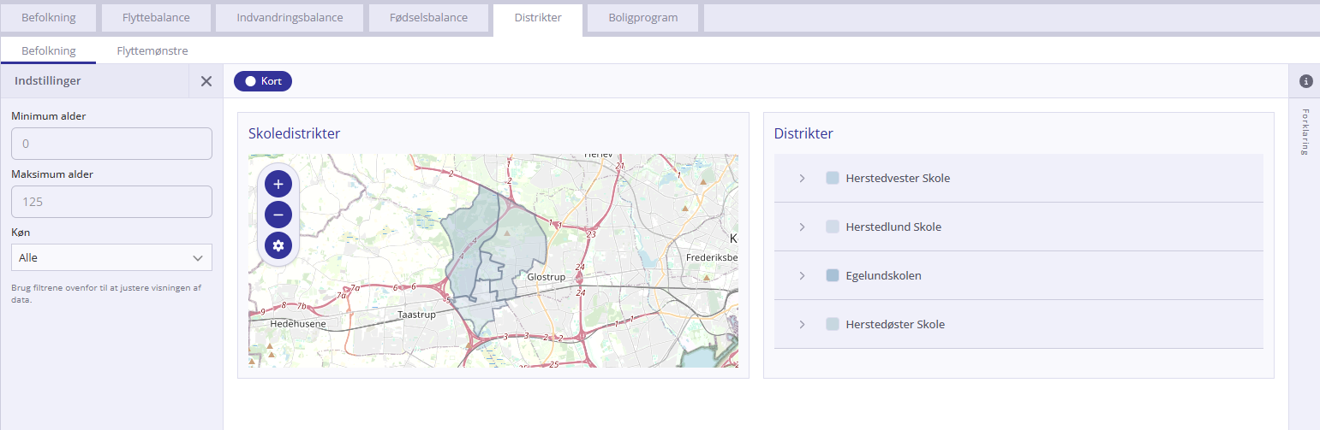Expand the Herstedlund Skole row
Image resolution: width=1320 pixels, height=430 pixels.
coord(802,227)
